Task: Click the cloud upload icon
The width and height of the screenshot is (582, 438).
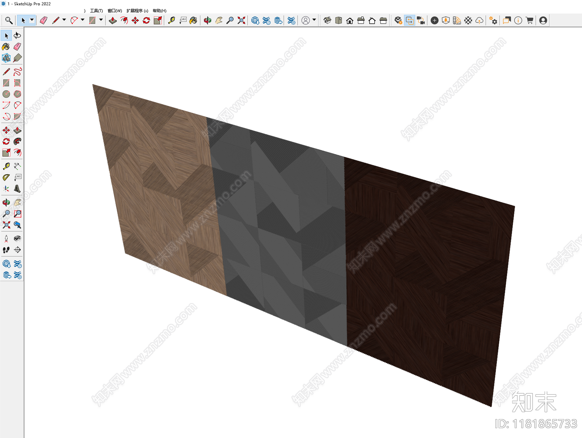Action: pyautogui.click(x=479, y=20)
